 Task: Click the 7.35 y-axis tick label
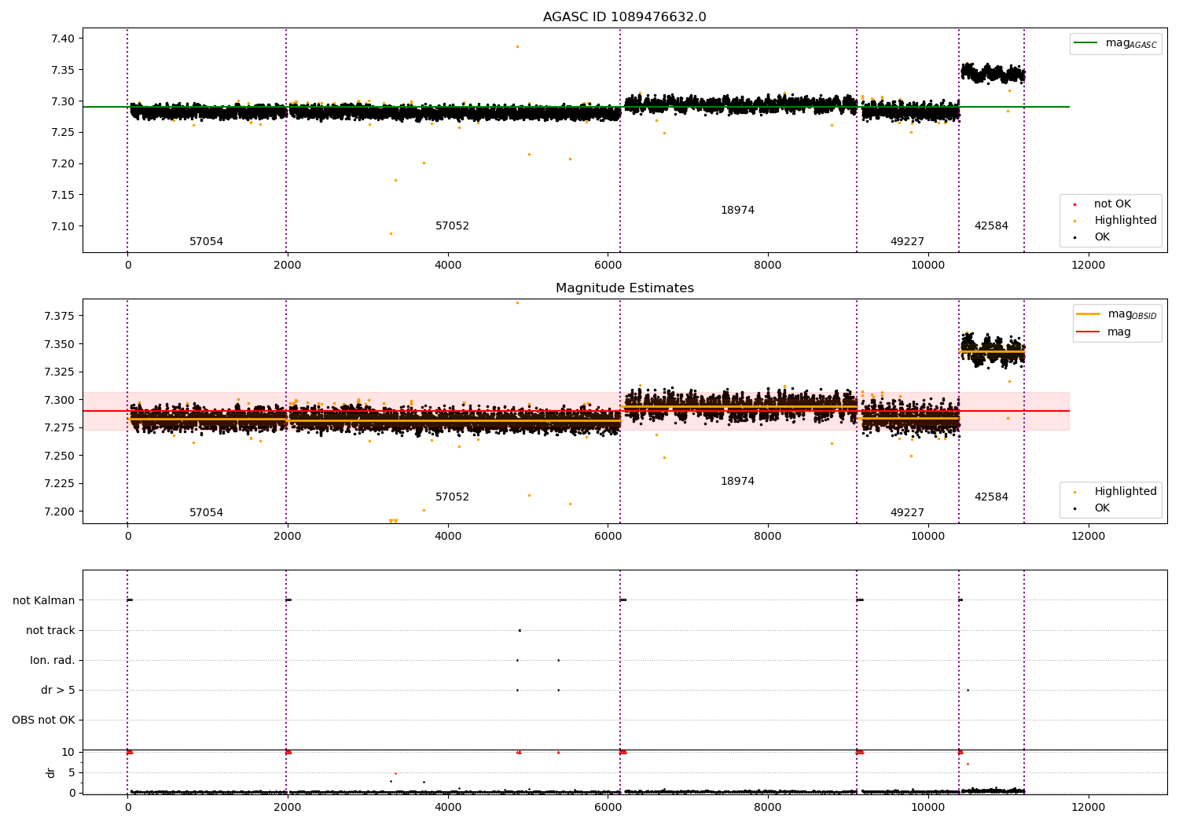pos(62,70)
